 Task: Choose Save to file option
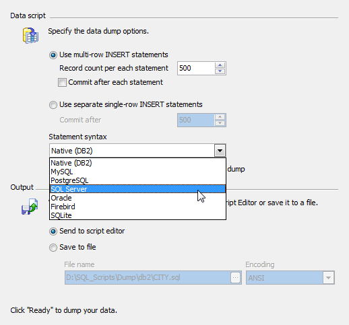click(73, 248)
